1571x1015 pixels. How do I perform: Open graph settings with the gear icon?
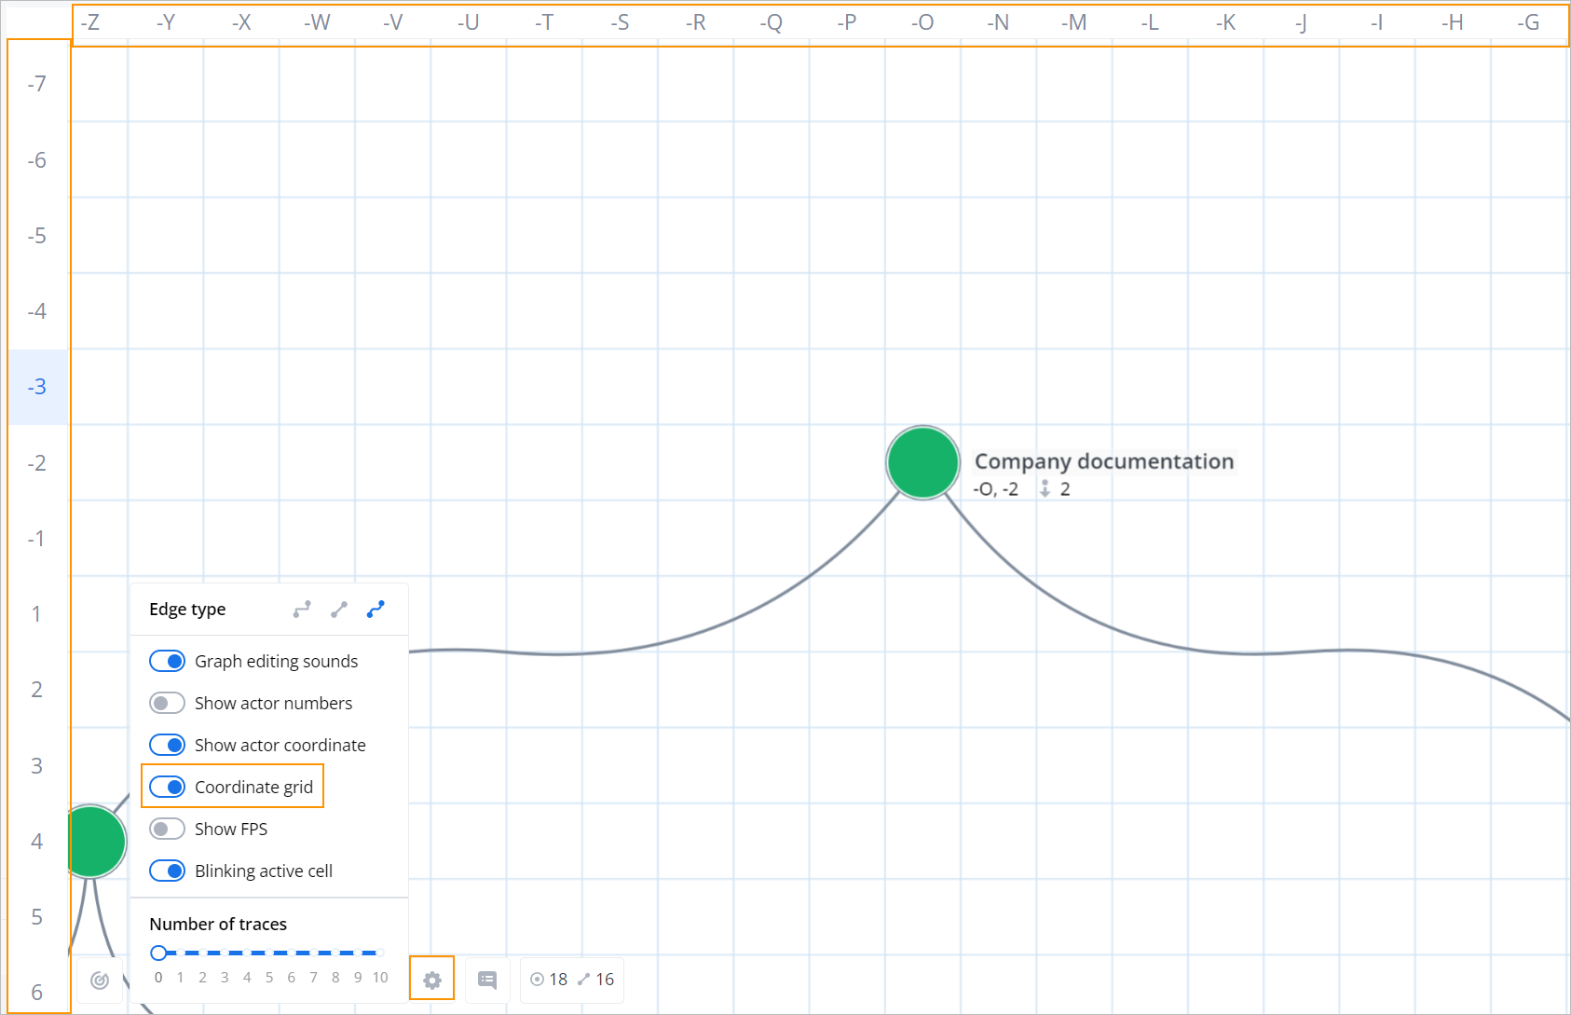[x=431, y=980]
